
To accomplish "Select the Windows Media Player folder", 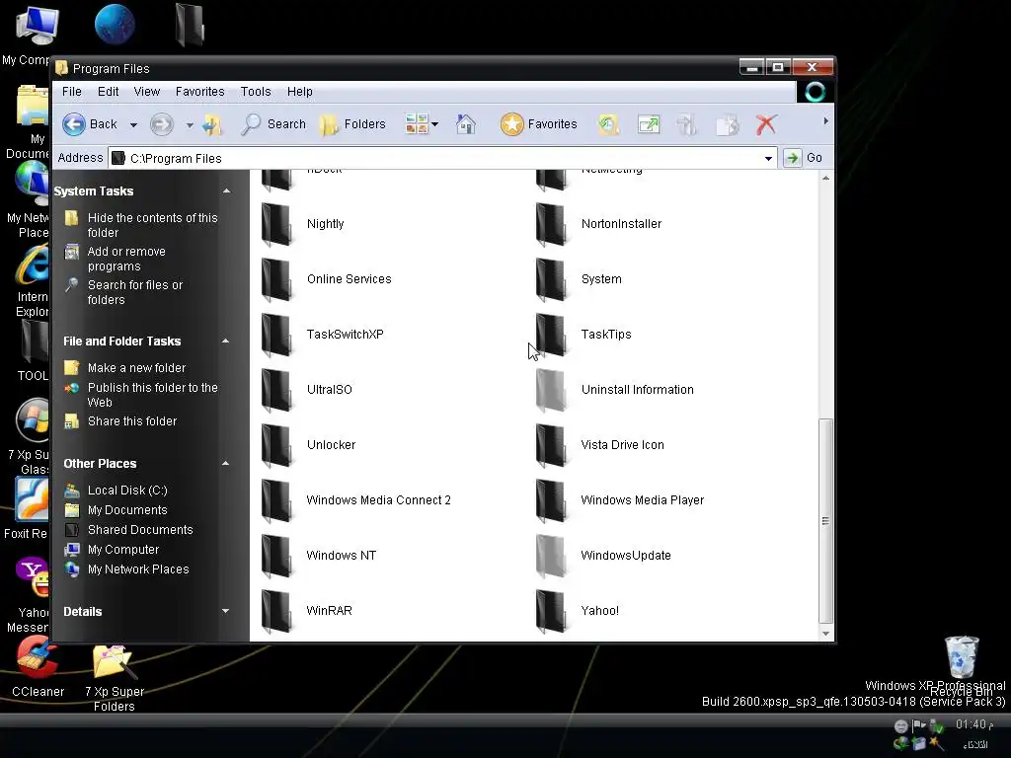I will pos(620,499).
